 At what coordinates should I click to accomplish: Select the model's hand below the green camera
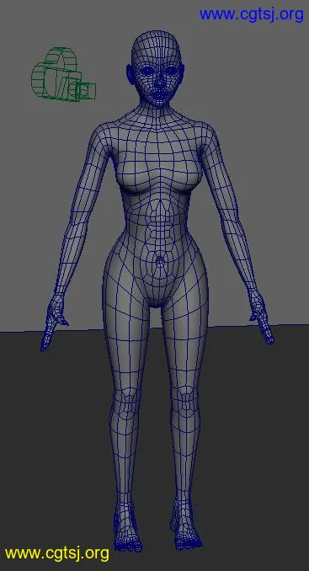click(54, 322)
